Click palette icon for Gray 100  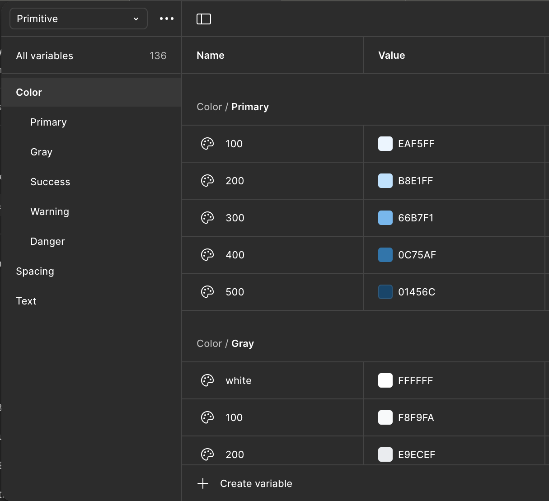[207, 417]
